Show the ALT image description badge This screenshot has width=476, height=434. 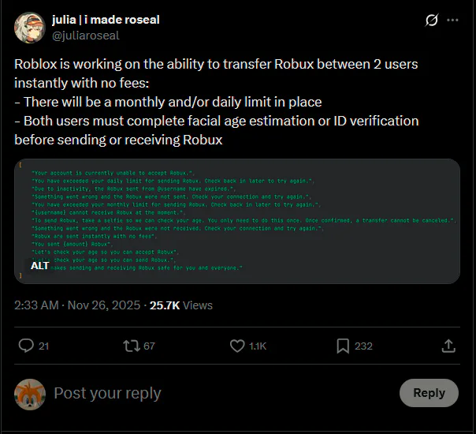[x=40, y=266]
